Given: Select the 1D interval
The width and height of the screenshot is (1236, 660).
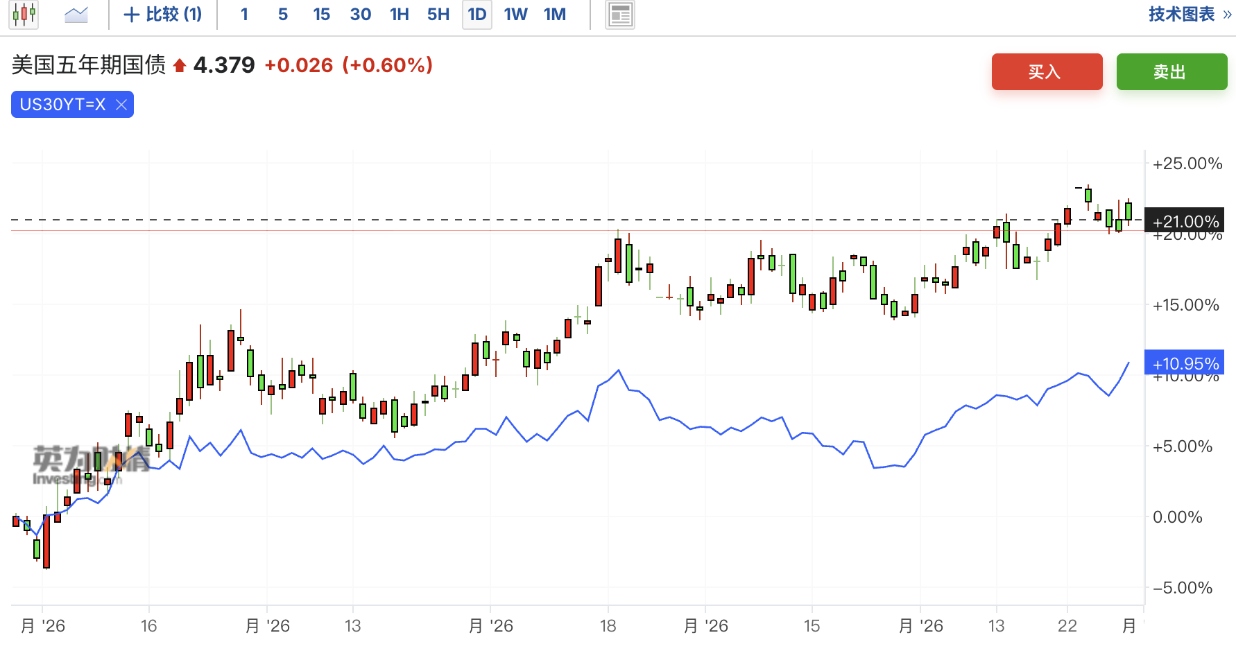Looking at the screenshot, I should (477, 15).
